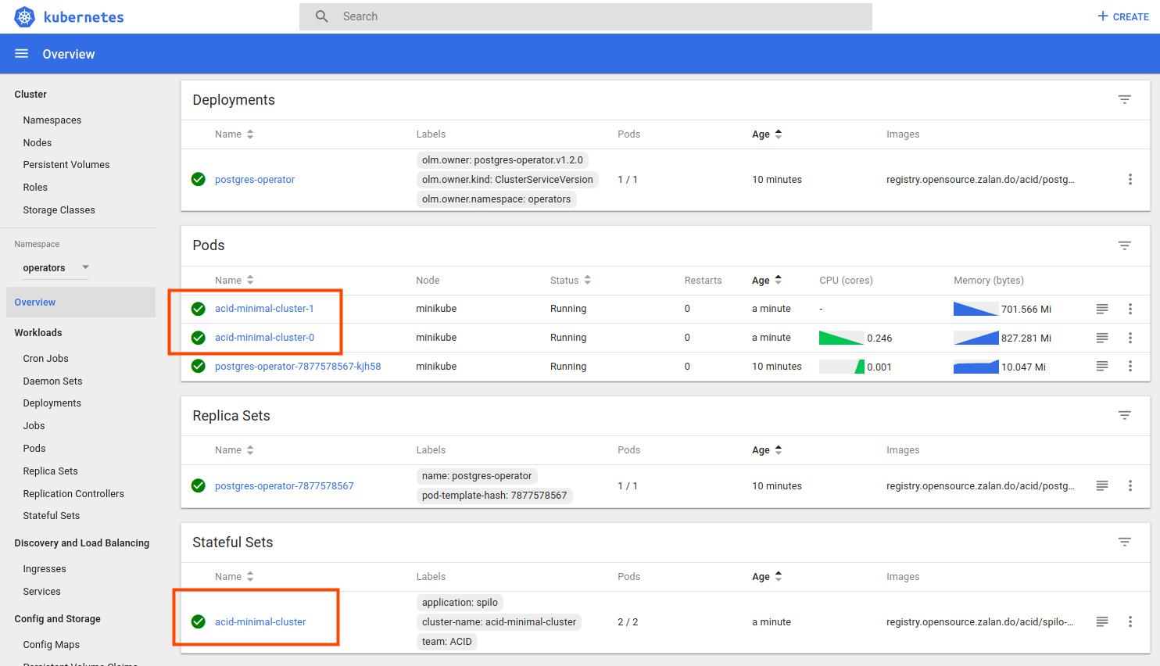This screenshot has width=1160, height=666.
Task: Open the filter icon in Pods card
Action: click(x=1125, y=245)
